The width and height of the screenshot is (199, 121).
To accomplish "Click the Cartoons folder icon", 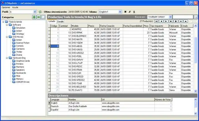I will click(14, 49).
